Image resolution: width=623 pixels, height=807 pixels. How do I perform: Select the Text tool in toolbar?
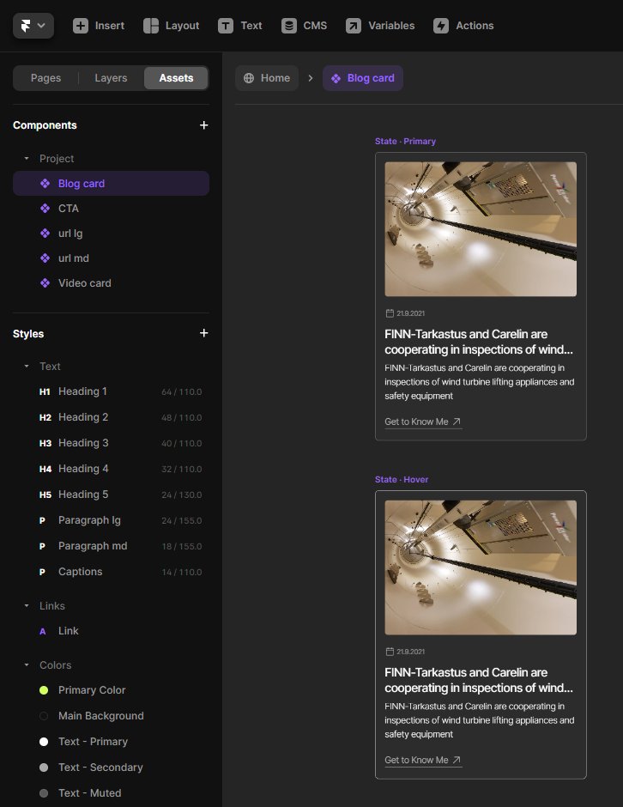(x=240, y=26)
